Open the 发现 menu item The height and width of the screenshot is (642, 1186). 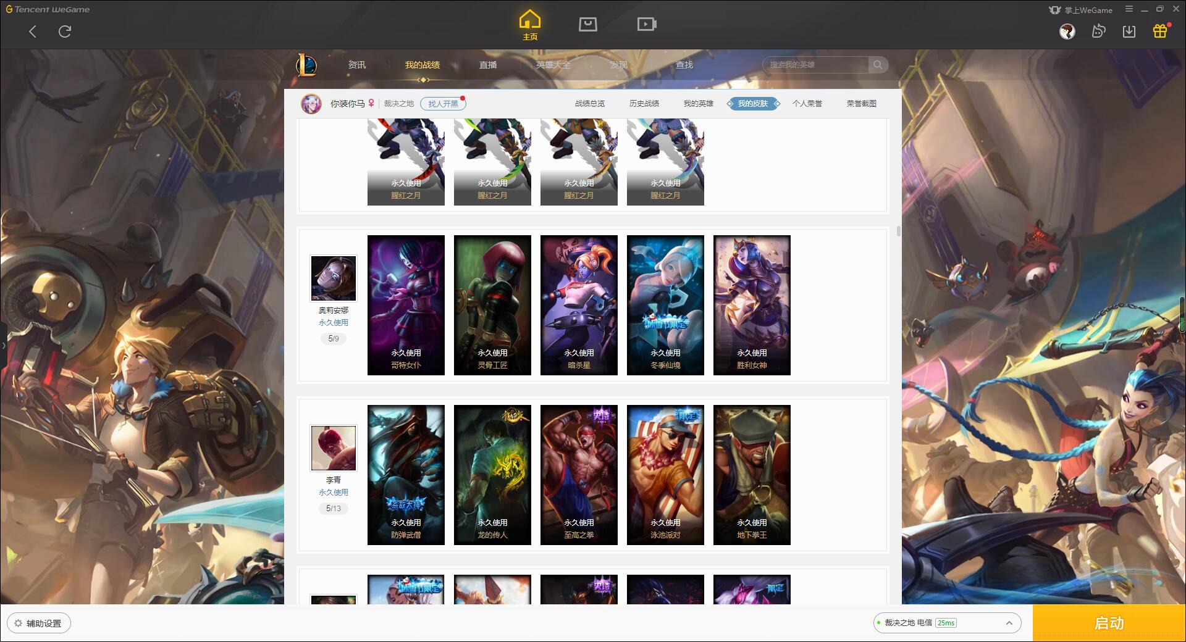(x=618, y=65)
